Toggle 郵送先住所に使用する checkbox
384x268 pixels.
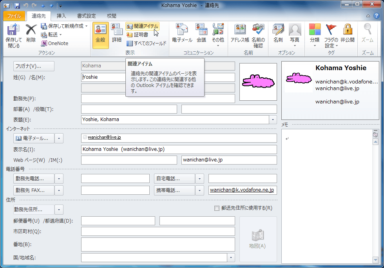click(x=217, y=208)
